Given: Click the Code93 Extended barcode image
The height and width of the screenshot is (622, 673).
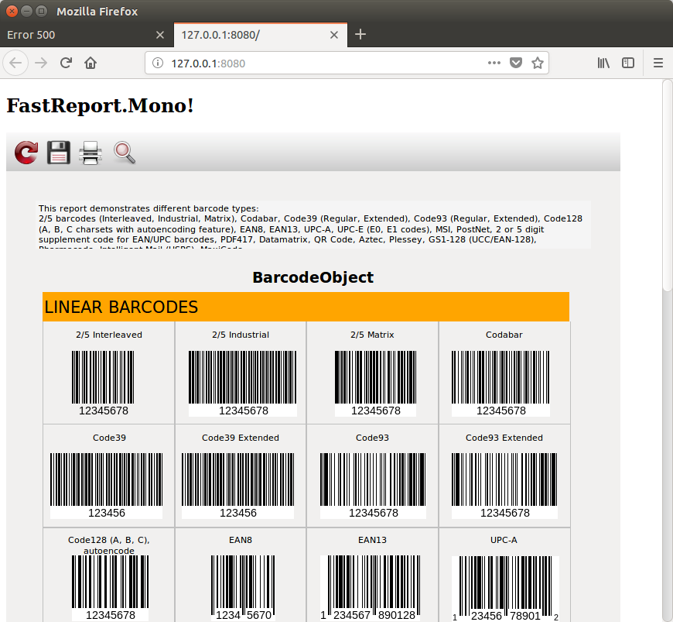Looking at the screenshot, I should tap(504, 486).
